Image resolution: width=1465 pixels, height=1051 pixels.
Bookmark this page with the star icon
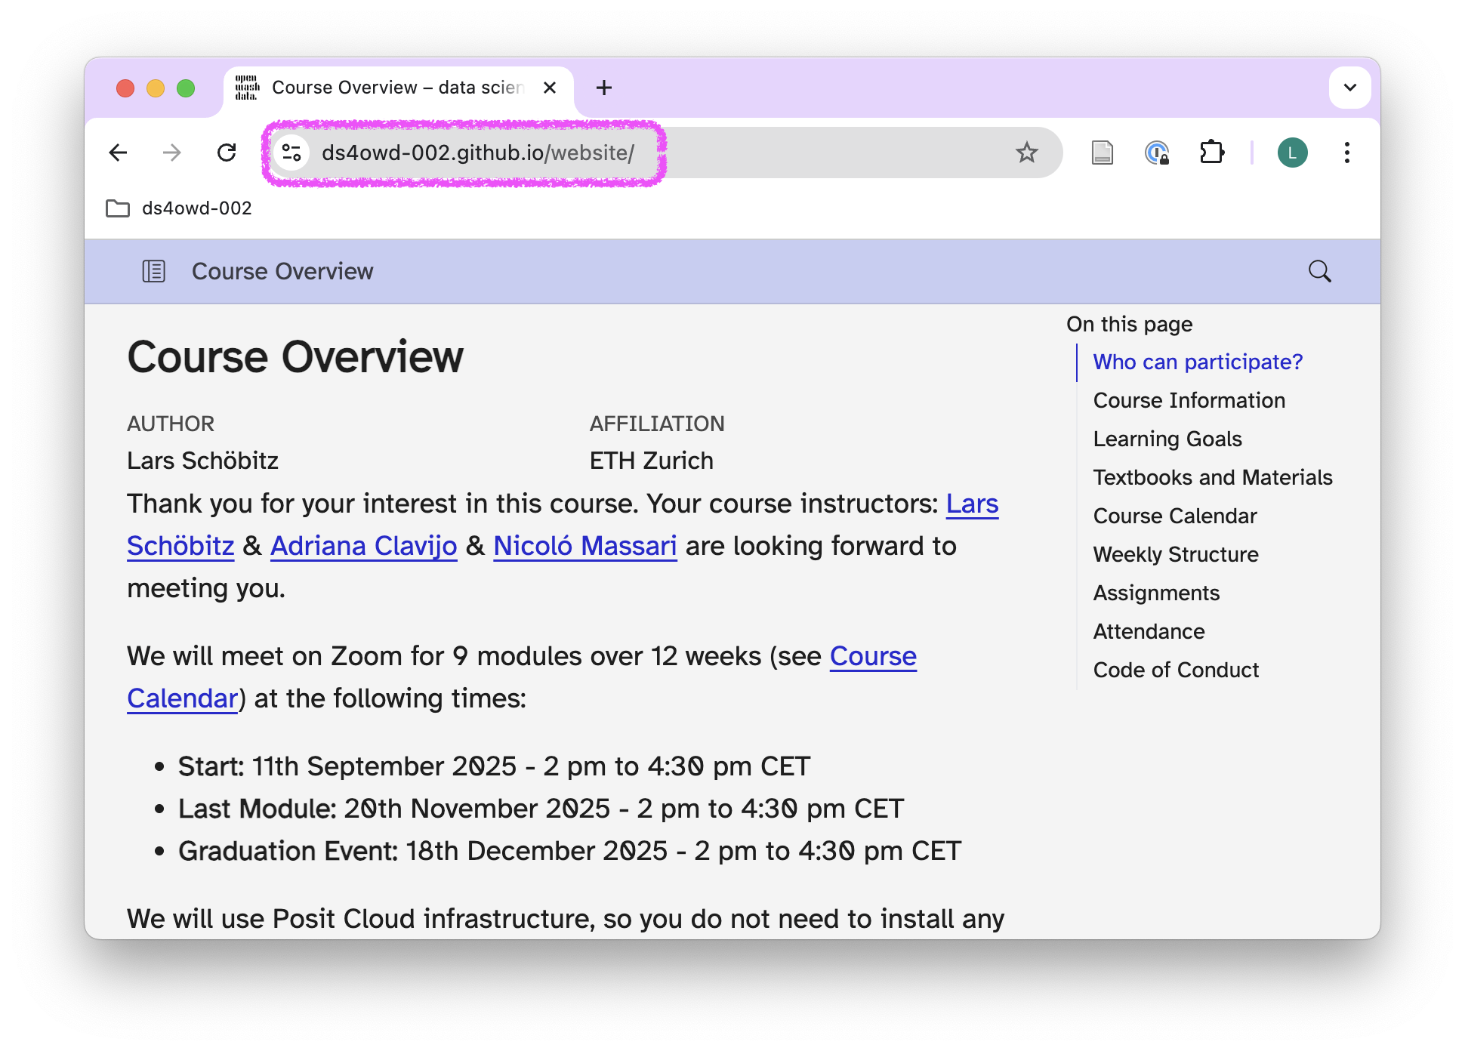1026,153
